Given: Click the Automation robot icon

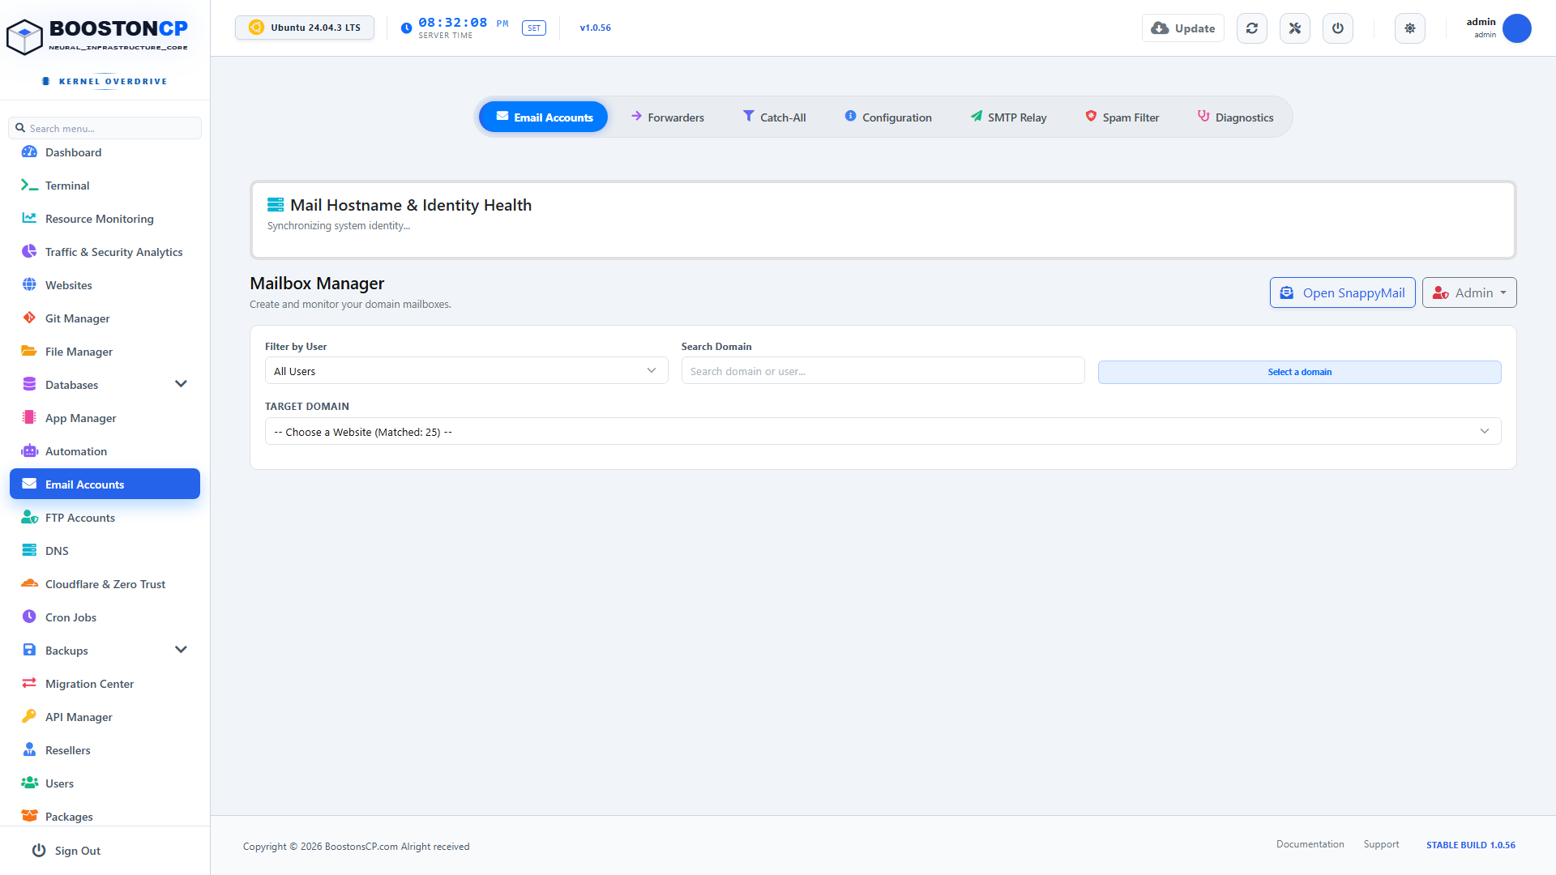Looking at the screenshot, I should coord(29,451).
